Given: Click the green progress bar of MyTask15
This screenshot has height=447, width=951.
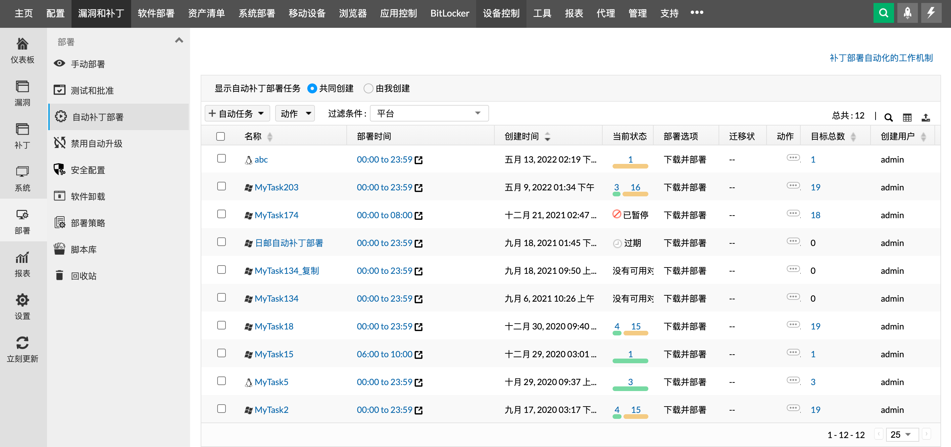Looking at the screenshot, I should click(x=630, y=360).
